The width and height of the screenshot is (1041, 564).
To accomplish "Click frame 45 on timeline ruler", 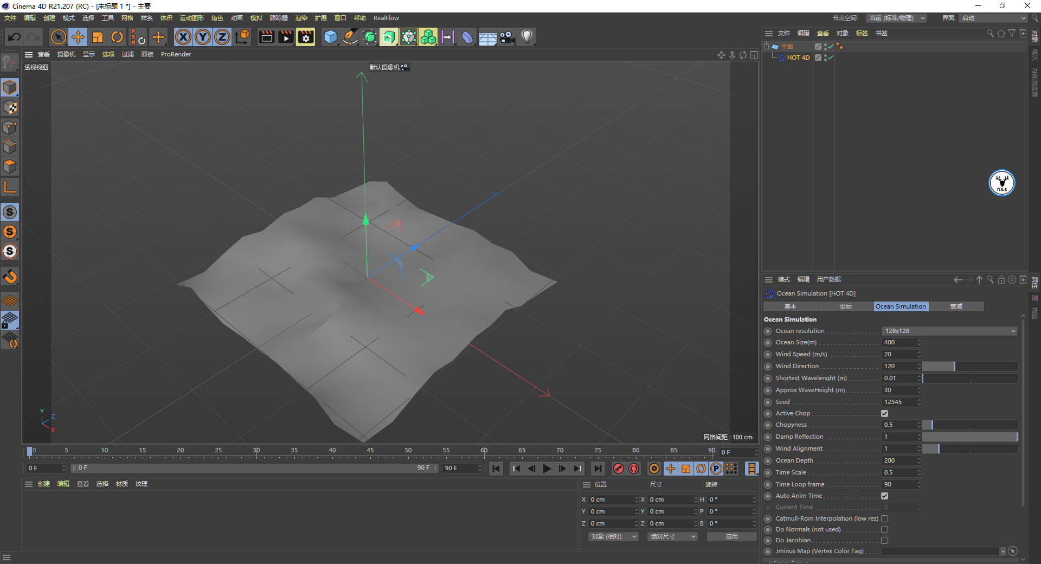I will (x=370, y=451).
